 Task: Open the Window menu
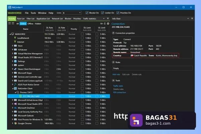click(42, 13)
